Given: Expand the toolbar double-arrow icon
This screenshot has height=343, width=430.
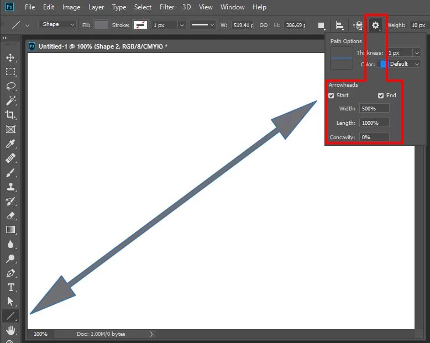Looking at the screenshot, I should [x=4, y=38].
